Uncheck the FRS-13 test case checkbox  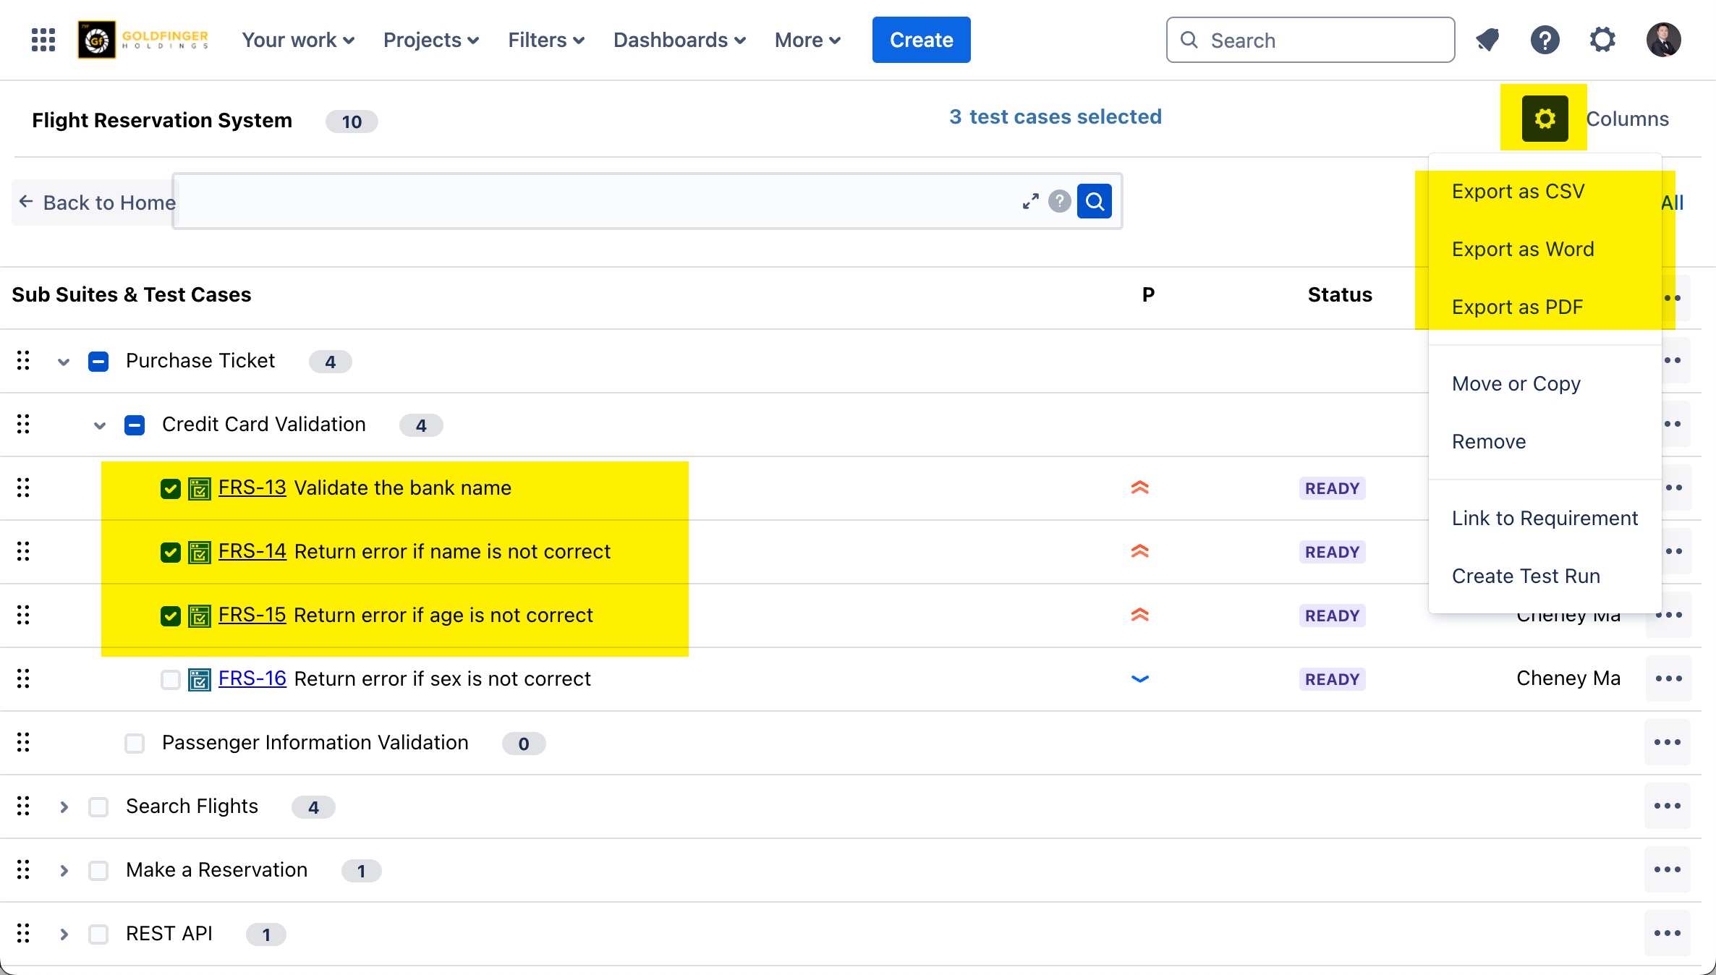171,489
